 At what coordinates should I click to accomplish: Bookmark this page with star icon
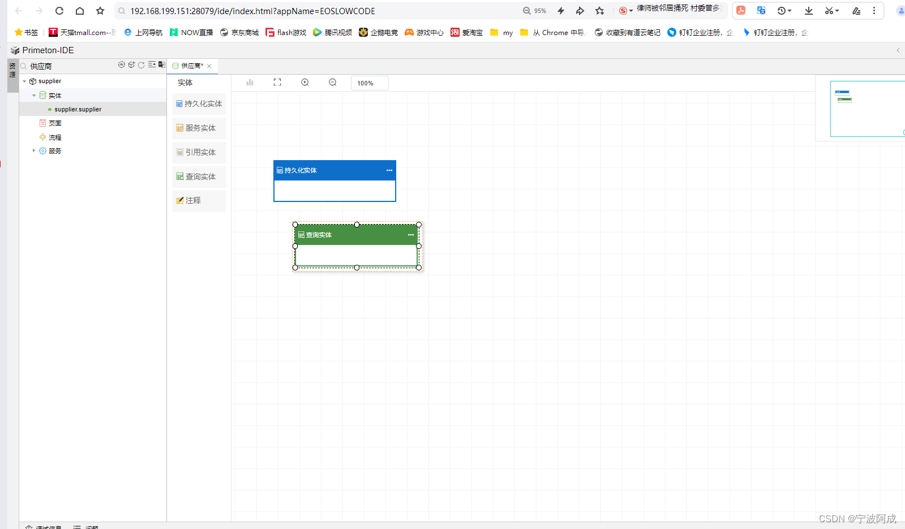tap(100, 11)
